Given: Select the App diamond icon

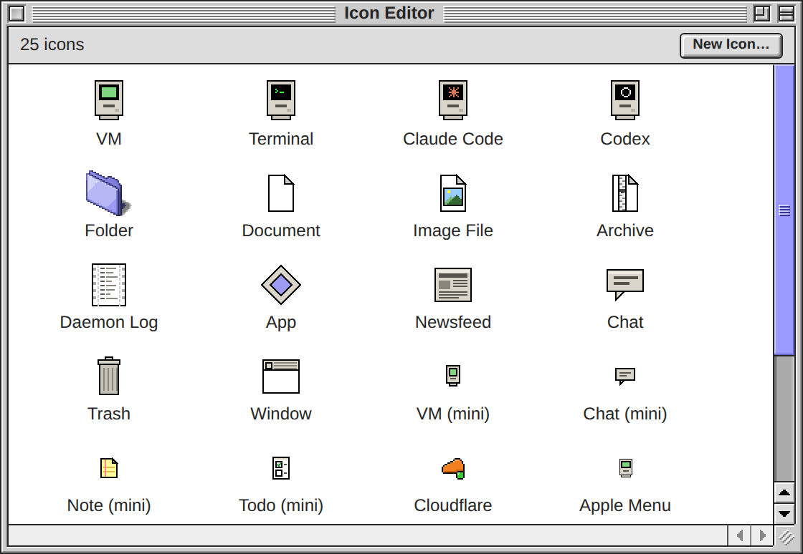Looking at the screenshot, I should [x=280, y=285].
